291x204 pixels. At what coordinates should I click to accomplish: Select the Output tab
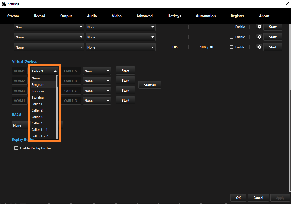pos(66,16)
